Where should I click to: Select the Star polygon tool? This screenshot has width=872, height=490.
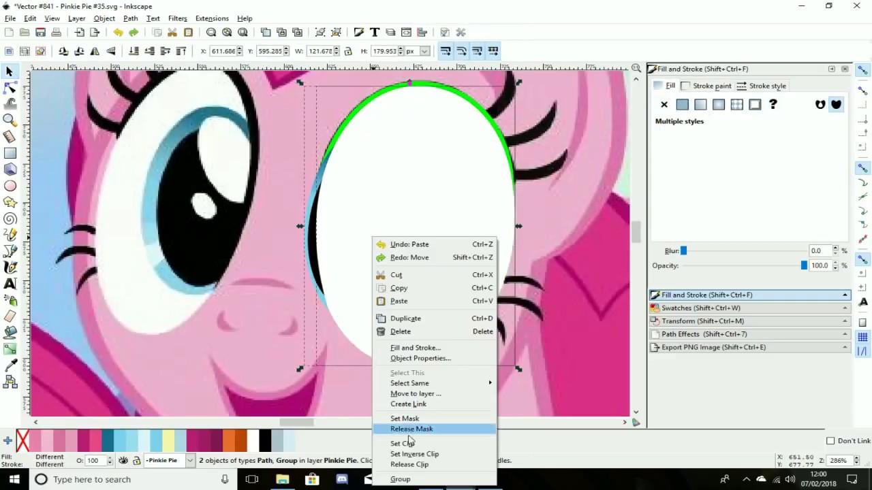point(10,202)
